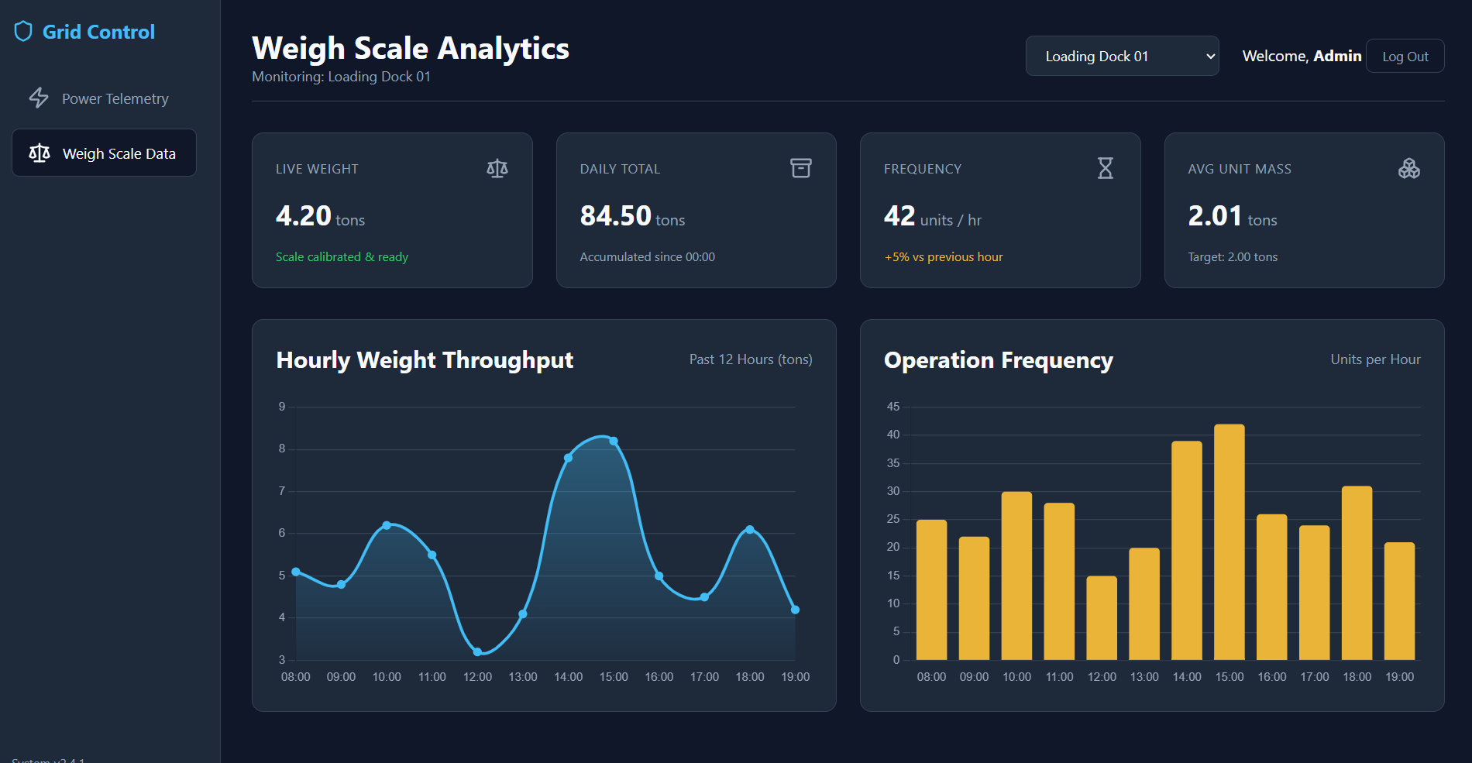Click the cubes icon in Avg Unit Mass card
The width and height of the screenshot is (1472, 763).
1409,168
